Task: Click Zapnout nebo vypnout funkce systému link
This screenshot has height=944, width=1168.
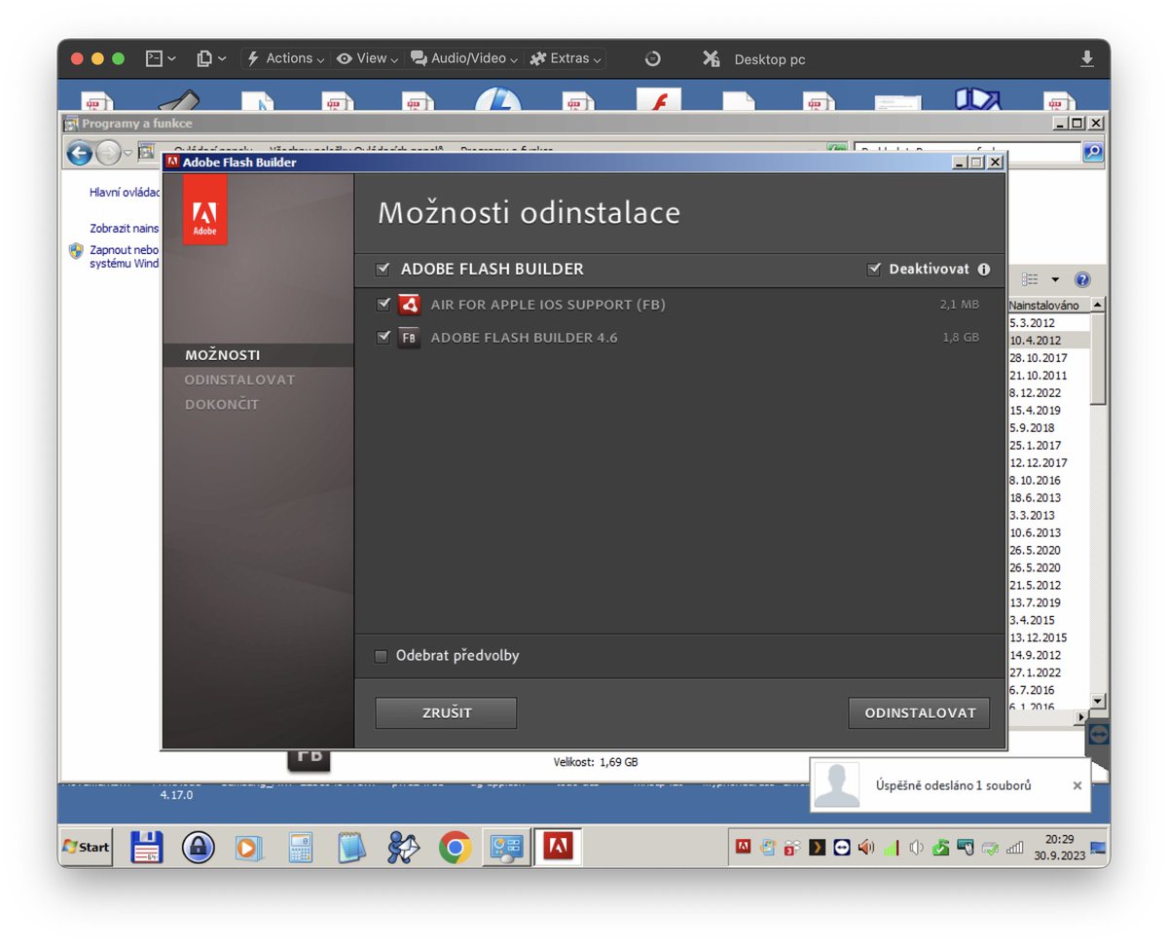Action: 124,257
